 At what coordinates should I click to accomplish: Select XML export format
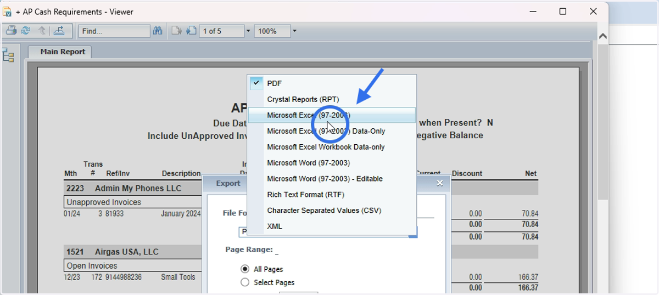pos(332,226)
